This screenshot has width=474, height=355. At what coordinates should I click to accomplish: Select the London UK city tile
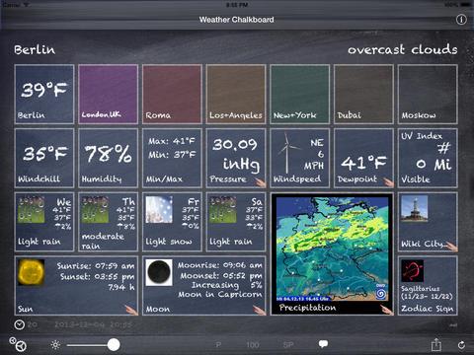click(x=108, y=94)
